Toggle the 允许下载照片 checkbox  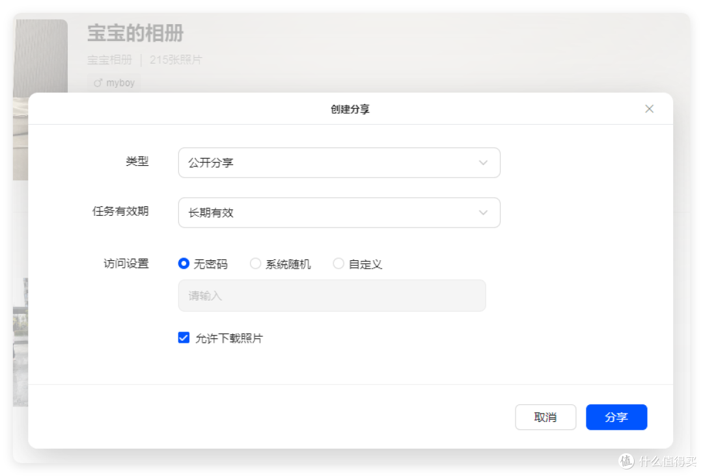(x=184, y=337)
